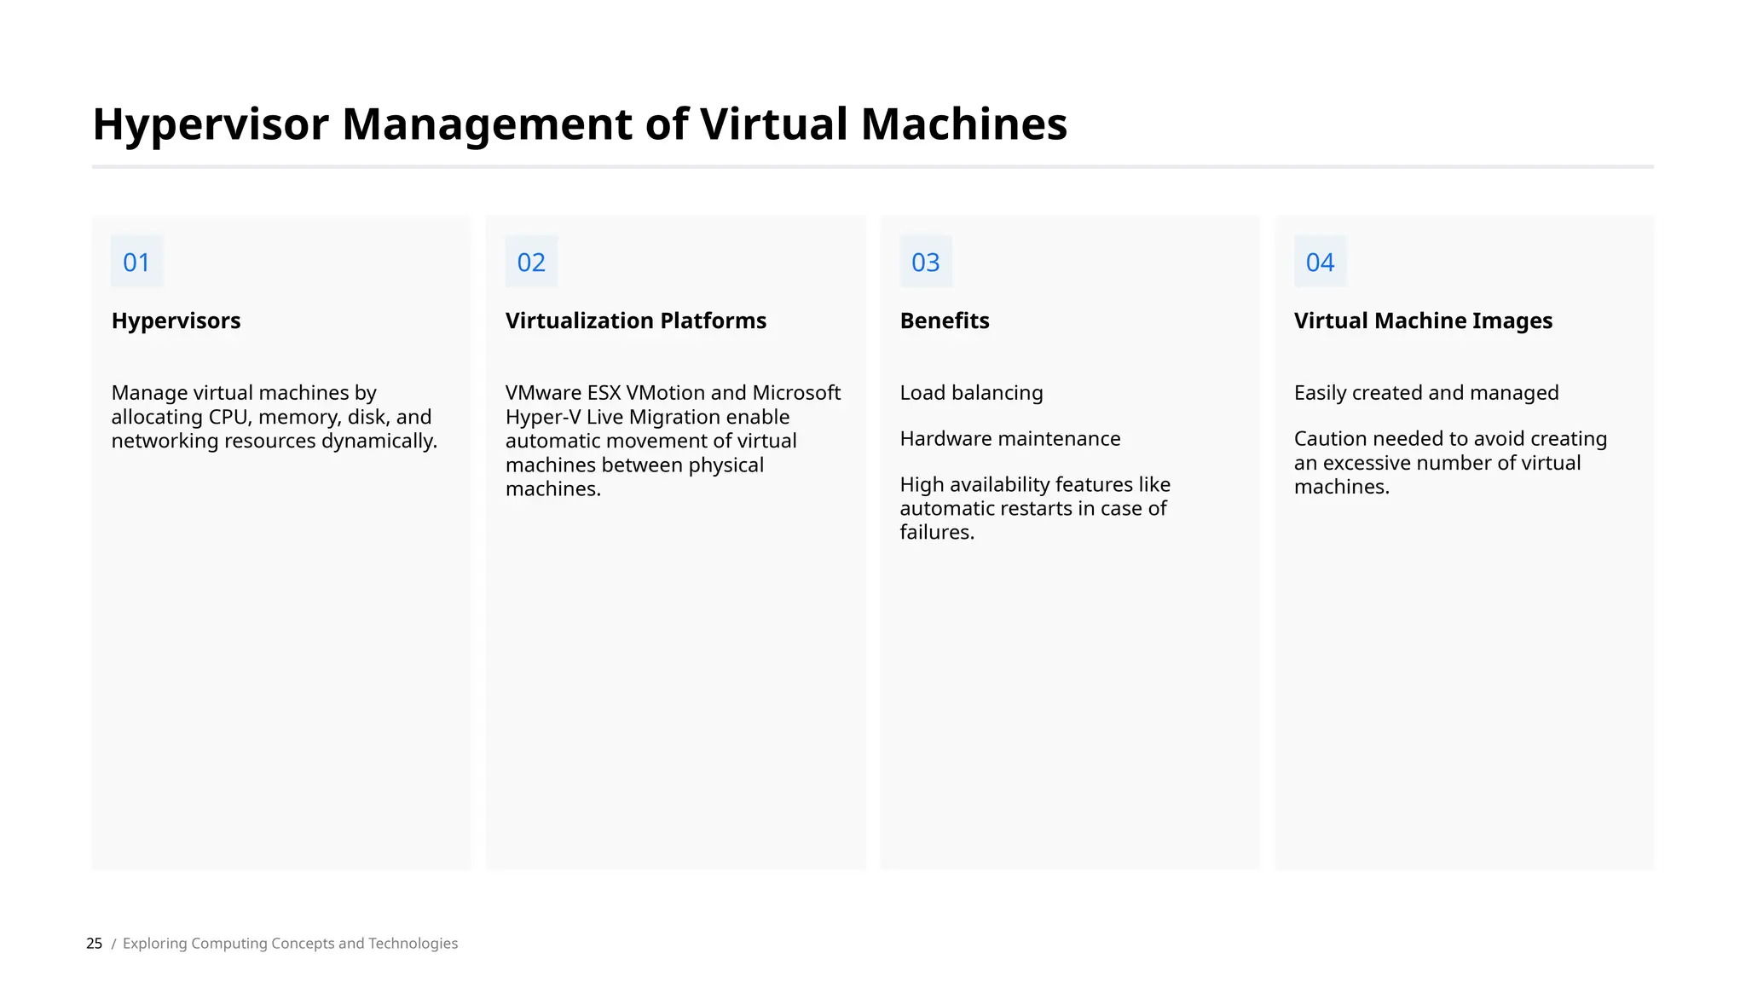Click the 'Caution needed to avoid' paragraph
This screenshot has width=1746, height=982.
1450,463
